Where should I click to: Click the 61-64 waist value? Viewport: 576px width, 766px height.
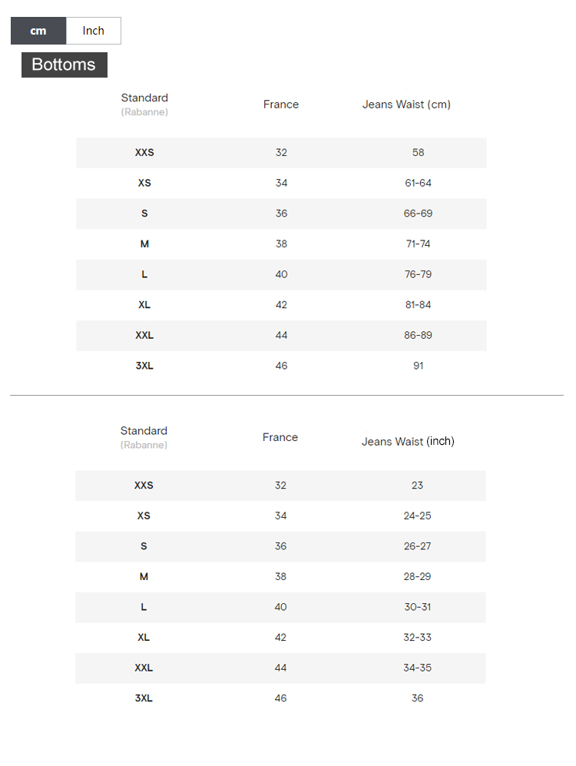click(418, 183)
